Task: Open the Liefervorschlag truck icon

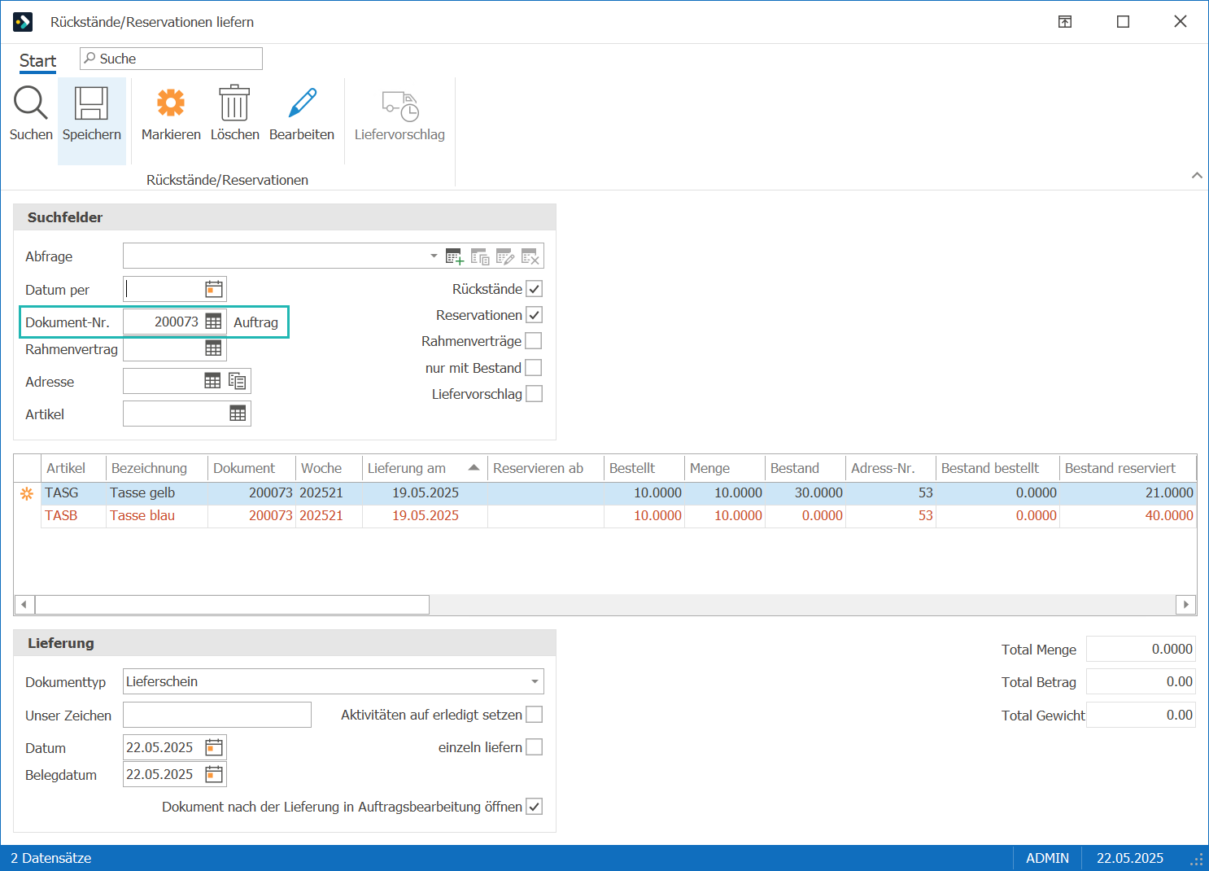Action: (399, 106)
